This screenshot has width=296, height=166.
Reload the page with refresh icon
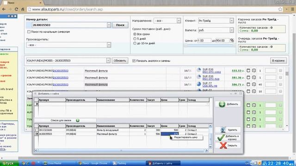tap(17, 9)
